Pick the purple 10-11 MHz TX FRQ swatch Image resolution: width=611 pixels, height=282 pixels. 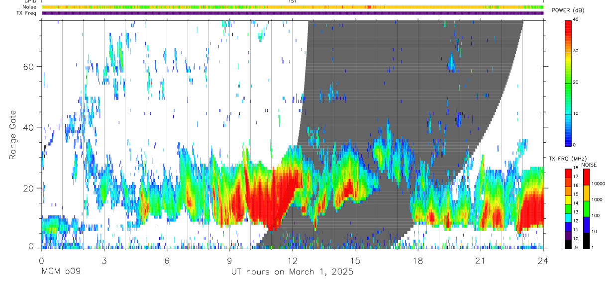tap(568, 235)
